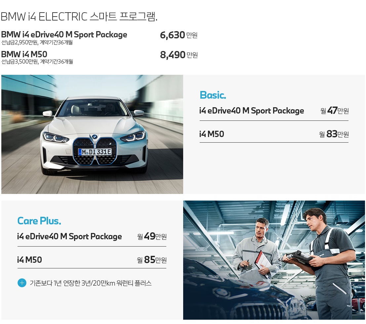Select the Basic. plan heading
366x324 pixels.
point(213,95)
